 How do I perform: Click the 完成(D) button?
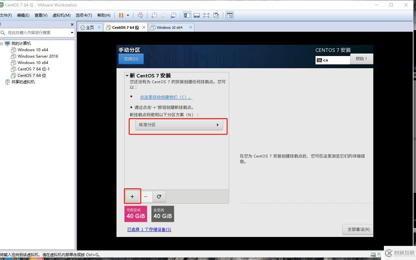[131, 59]
